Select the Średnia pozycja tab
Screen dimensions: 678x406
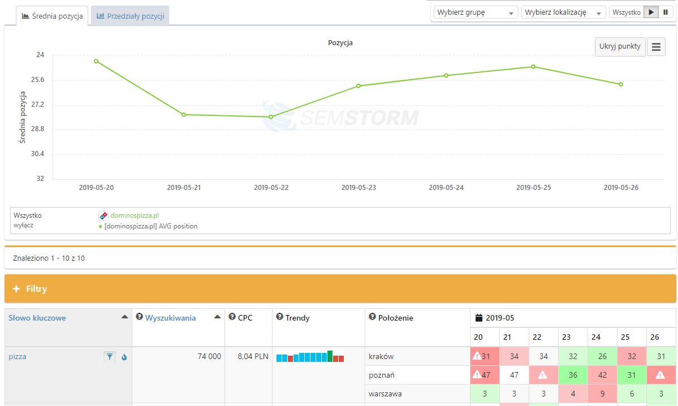(x=52, y=16)
